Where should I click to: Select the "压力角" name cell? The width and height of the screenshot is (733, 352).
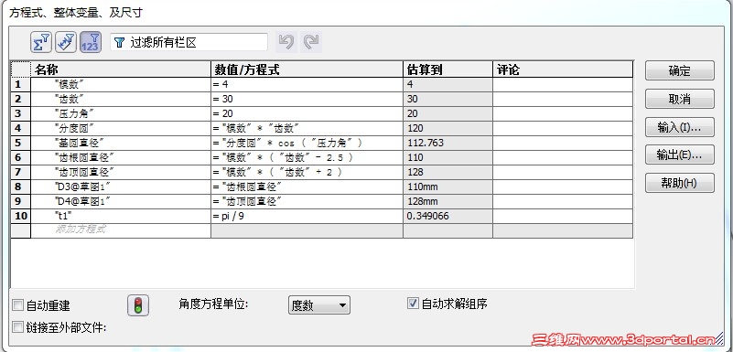click(121, 113)
